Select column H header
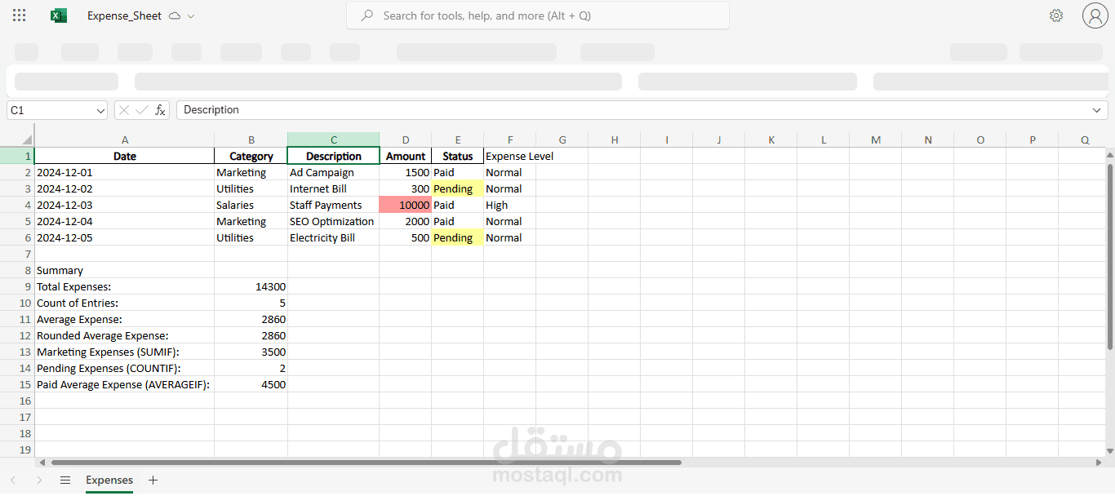Screen dimensions: 1115x496 tap(615, 139)
